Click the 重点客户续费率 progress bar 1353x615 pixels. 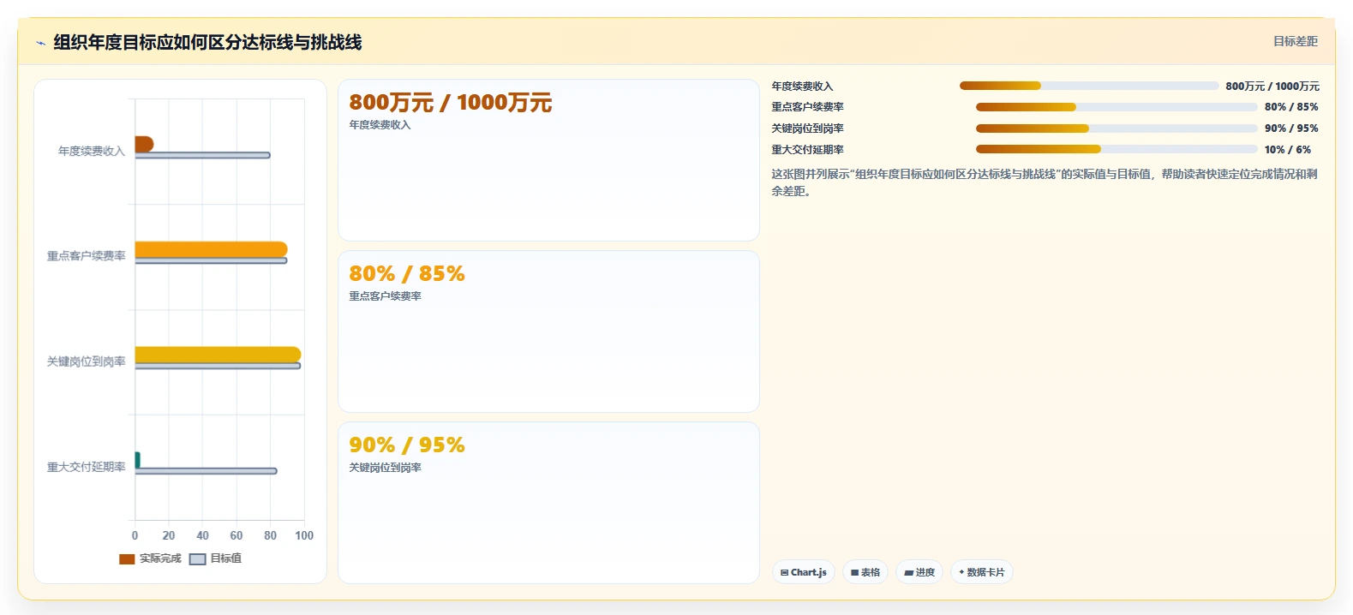tap(1117, 107)
